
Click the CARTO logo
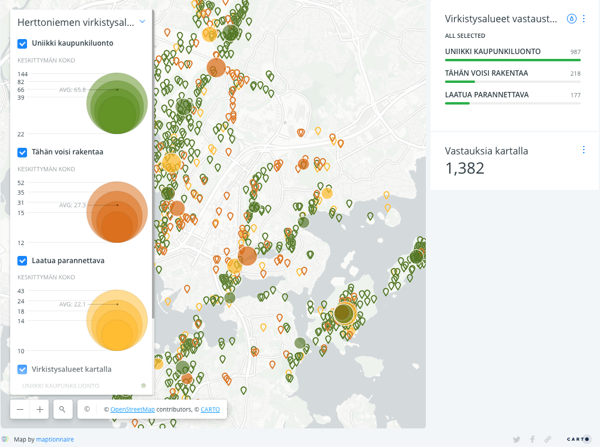[x=578, y=439]
